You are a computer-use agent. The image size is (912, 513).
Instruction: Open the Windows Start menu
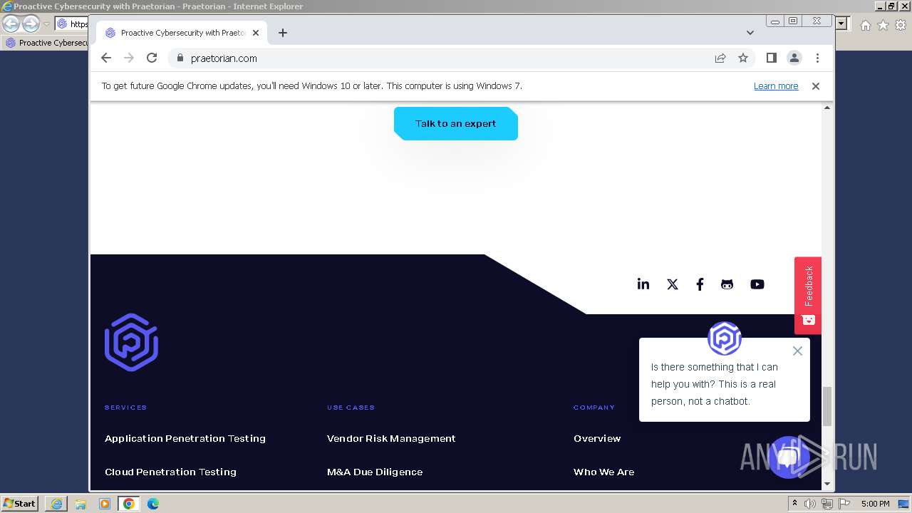(x=20, y=503)
